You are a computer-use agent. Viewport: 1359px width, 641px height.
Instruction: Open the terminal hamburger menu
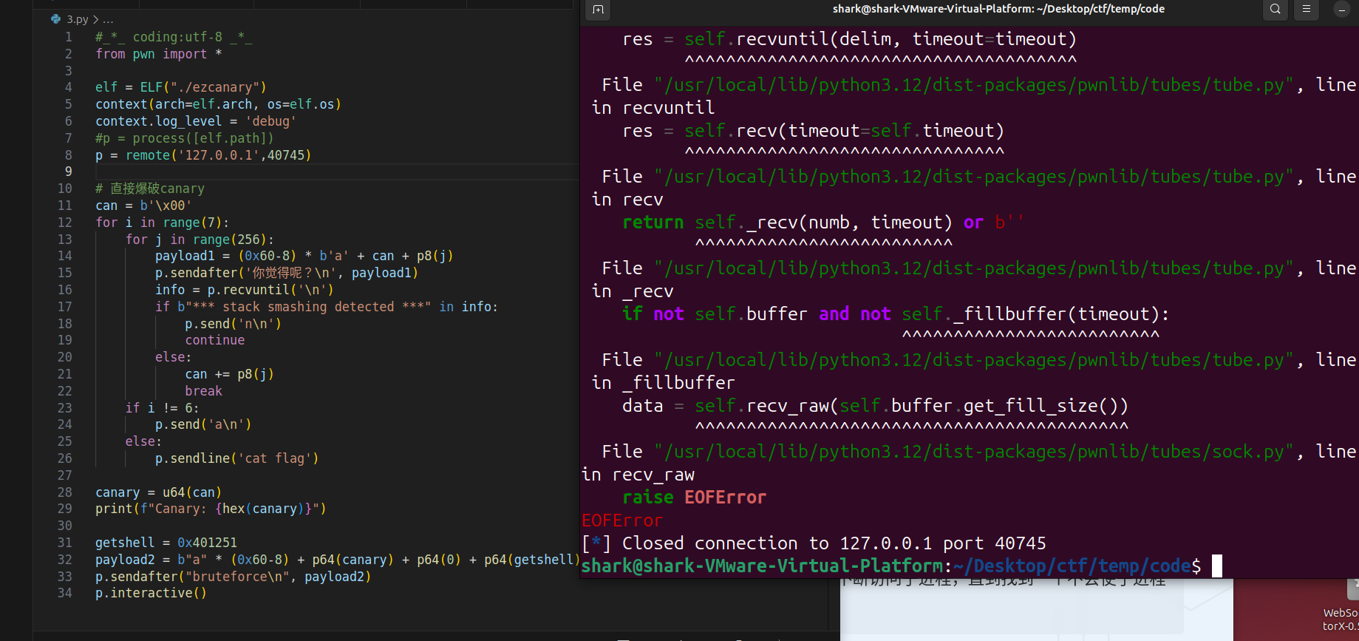tap(1307, 10)
